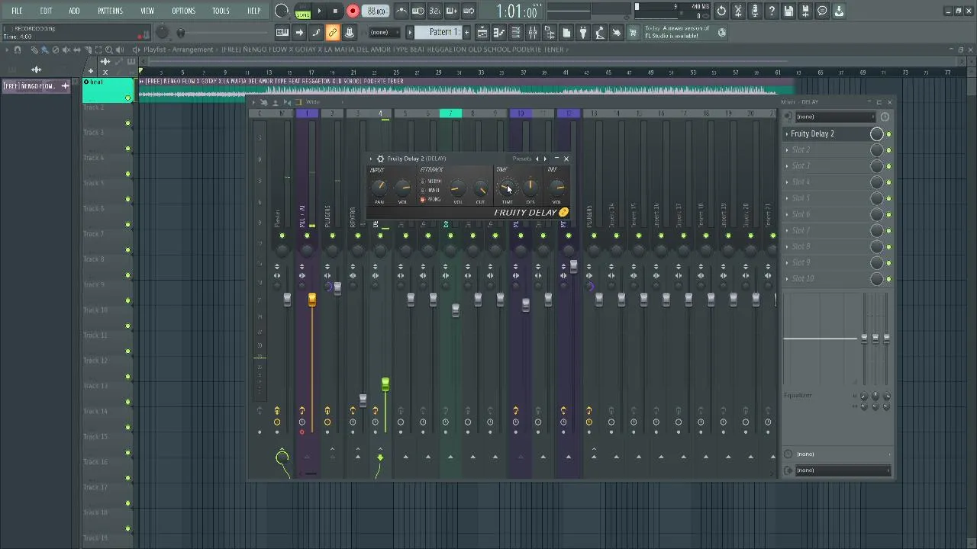
Task: Click the undo history icon
Action: coord(721,11)
